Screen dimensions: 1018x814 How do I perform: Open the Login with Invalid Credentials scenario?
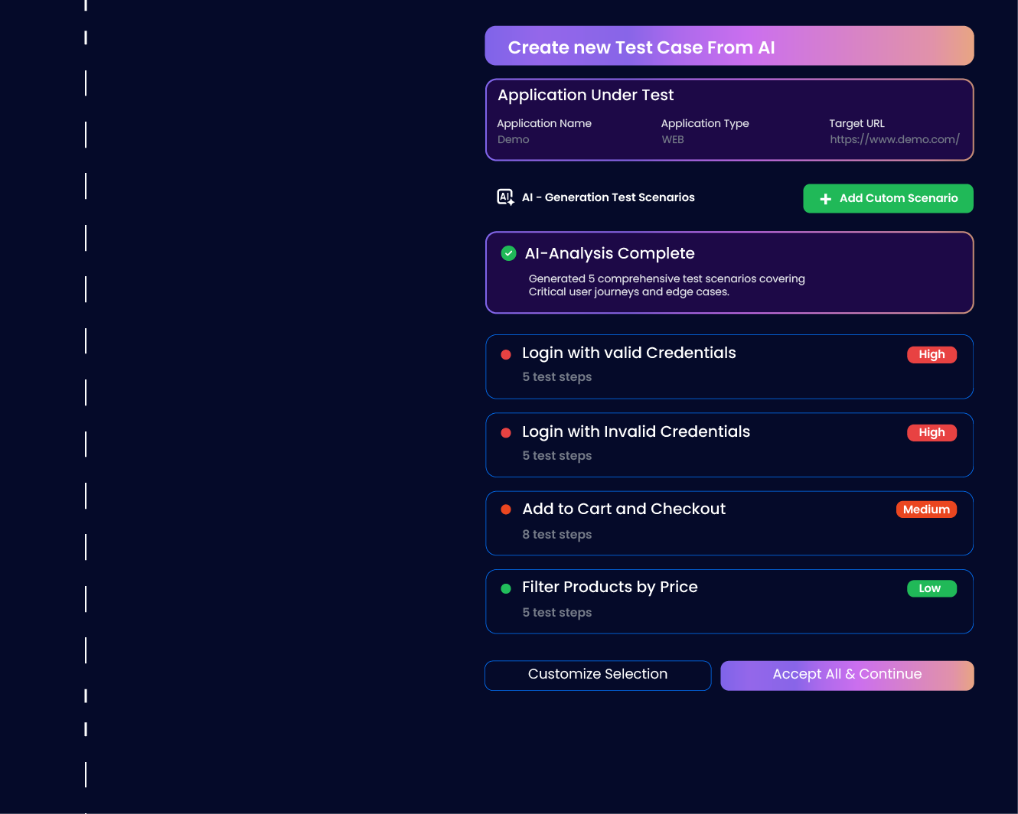coord(729,445)
